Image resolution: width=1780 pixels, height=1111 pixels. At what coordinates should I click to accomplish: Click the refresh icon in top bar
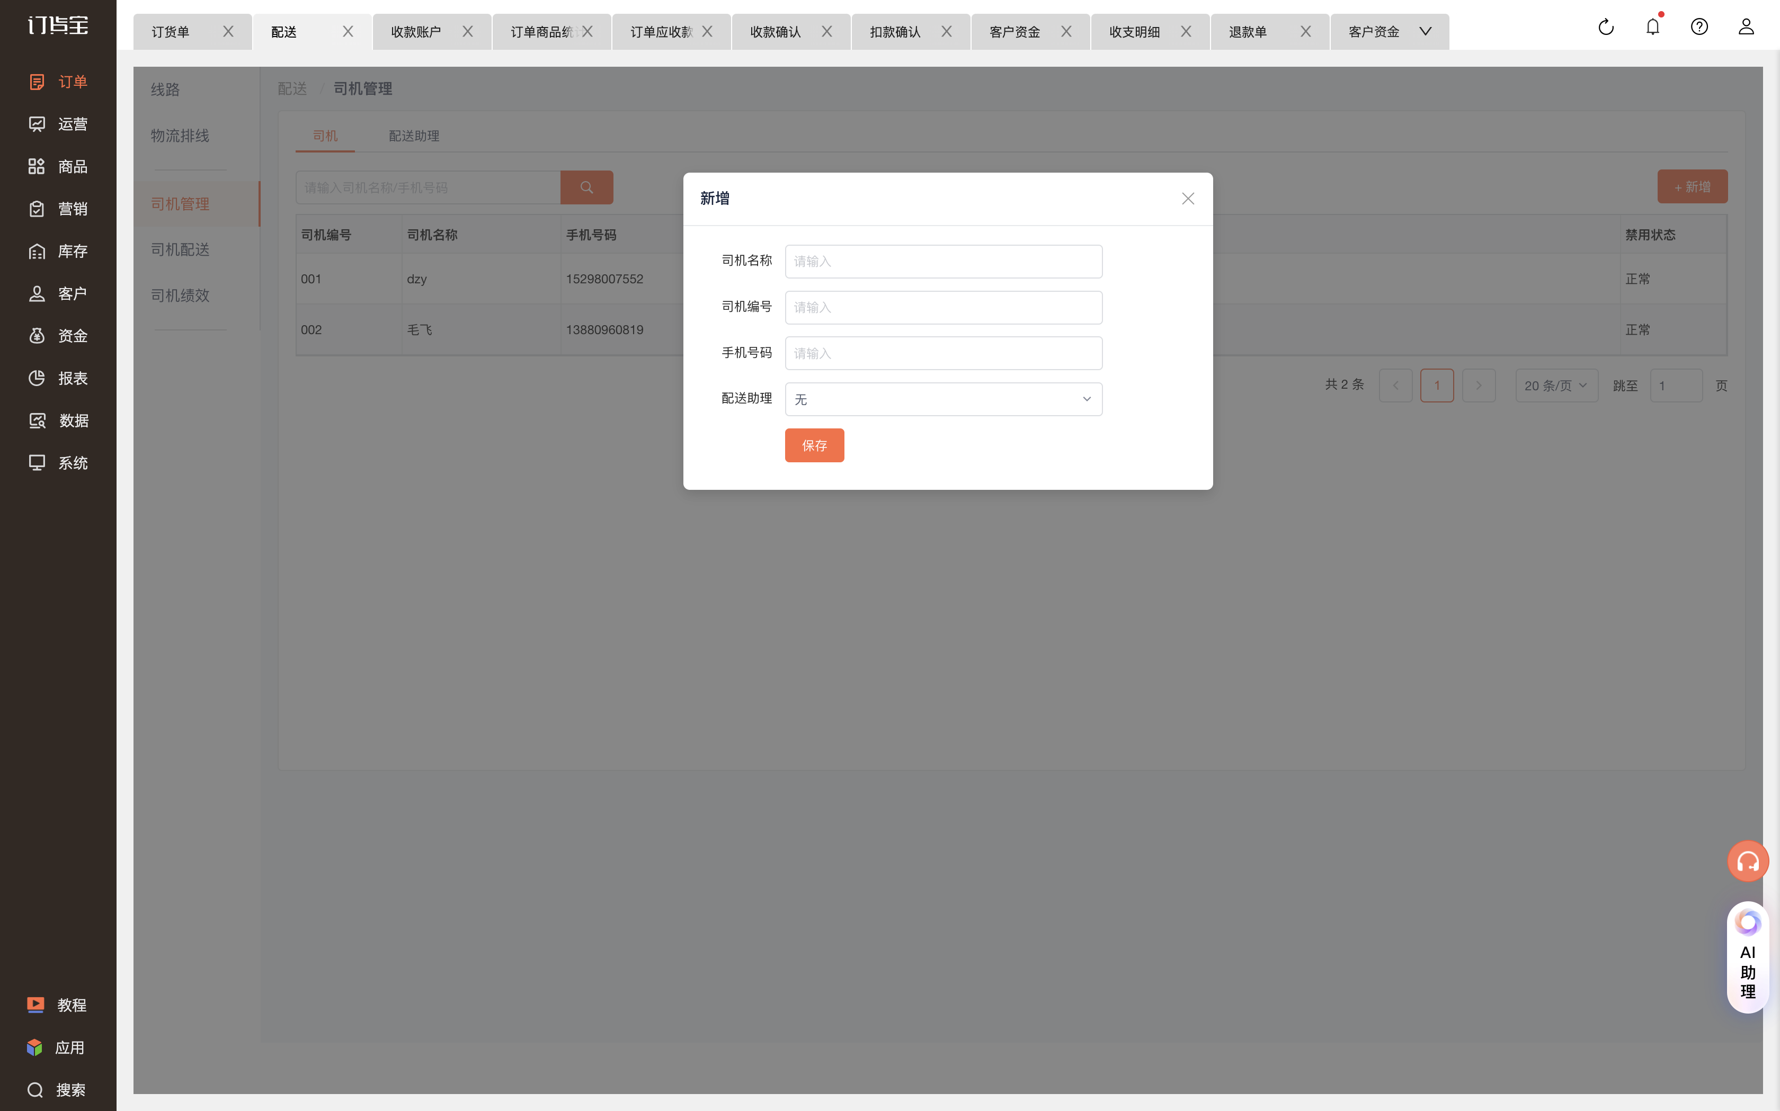pos(1606,27)
